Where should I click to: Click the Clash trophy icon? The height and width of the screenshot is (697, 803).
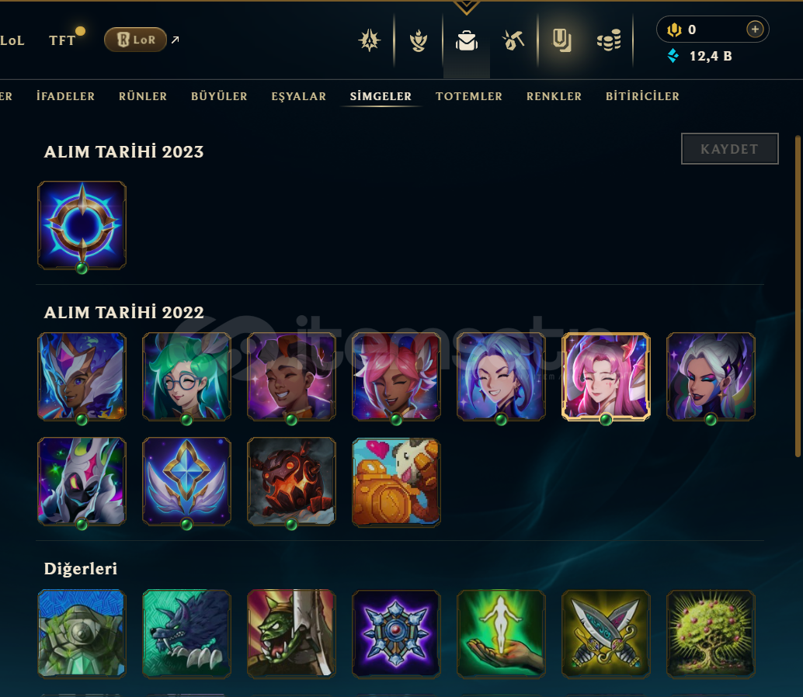coord(419,40)
